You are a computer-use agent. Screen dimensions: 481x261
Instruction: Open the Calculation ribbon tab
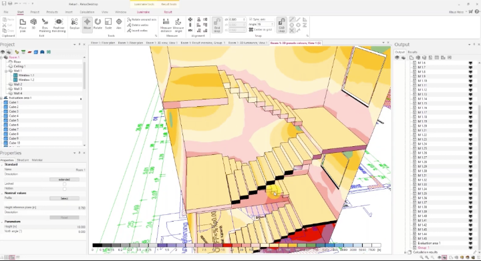pyautogui.click(x=87, y=12)
